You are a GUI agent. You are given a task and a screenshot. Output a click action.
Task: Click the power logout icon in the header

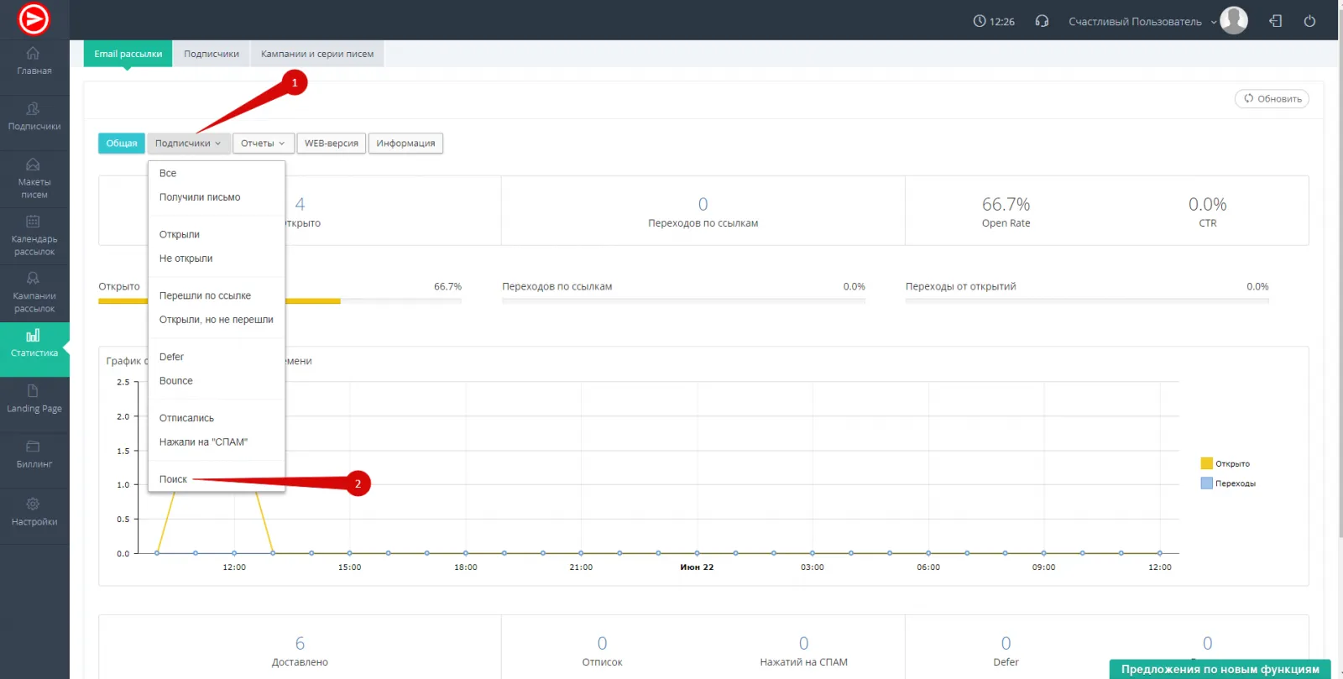pos(1309,21)
